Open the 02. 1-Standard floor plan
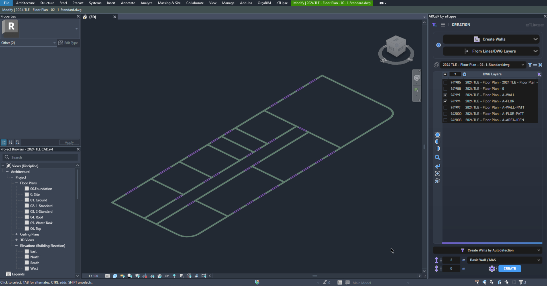The image size is (547, 286). point(41,206)
